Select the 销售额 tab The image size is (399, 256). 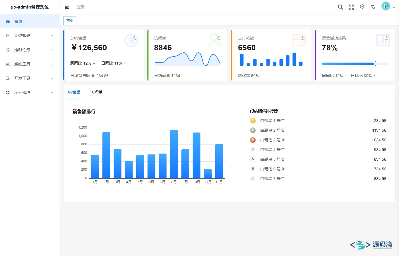tap(74, 92)
